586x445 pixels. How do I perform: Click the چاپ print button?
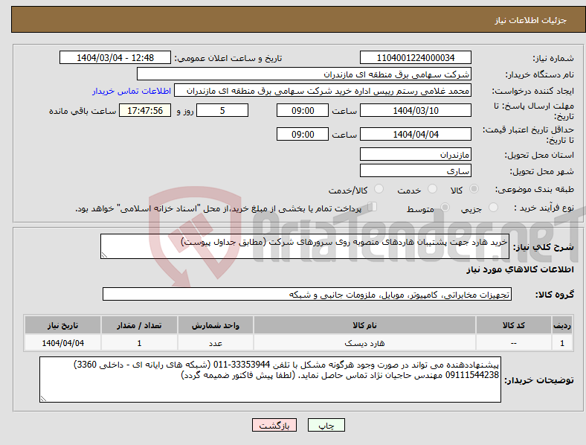pos(326,425)
